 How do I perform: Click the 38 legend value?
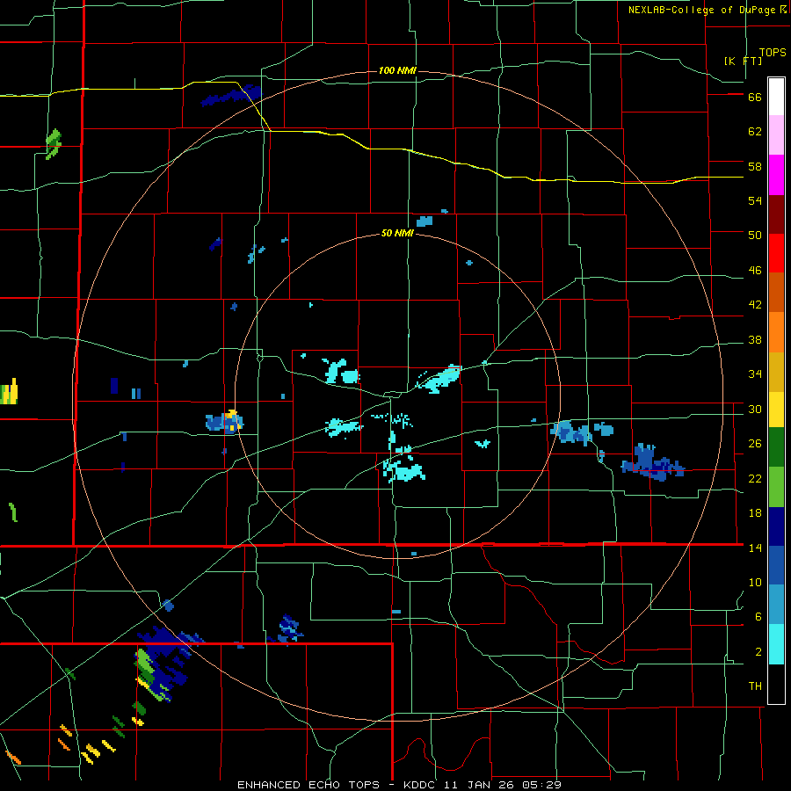pos(755,340)
